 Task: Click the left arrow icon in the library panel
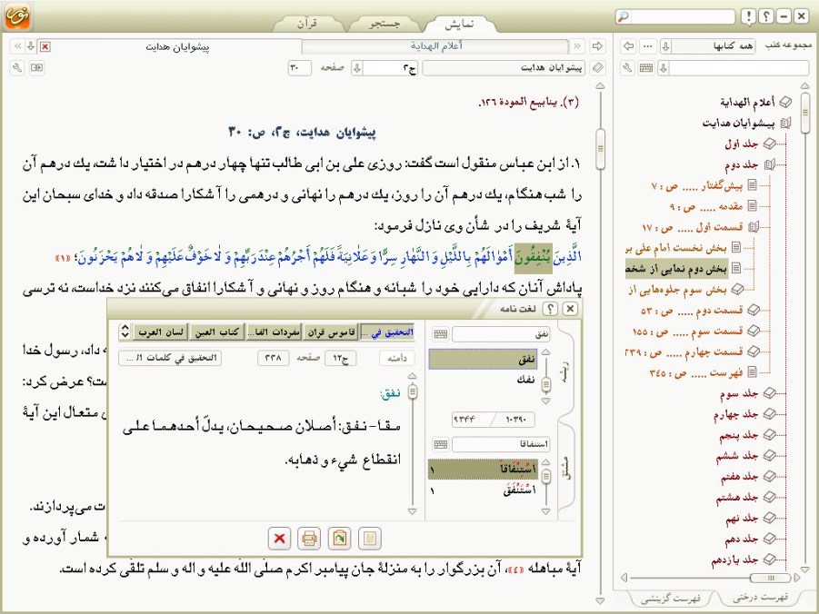click(629, 46)
